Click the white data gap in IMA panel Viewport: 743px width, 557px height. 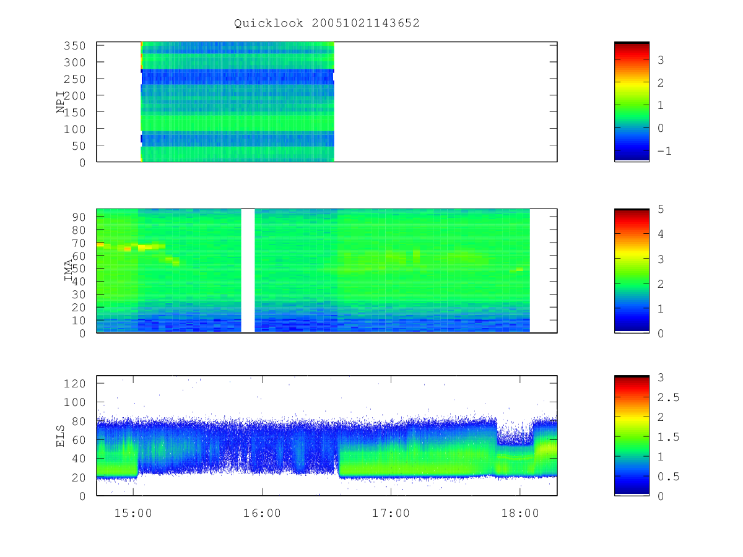[248, 270]
